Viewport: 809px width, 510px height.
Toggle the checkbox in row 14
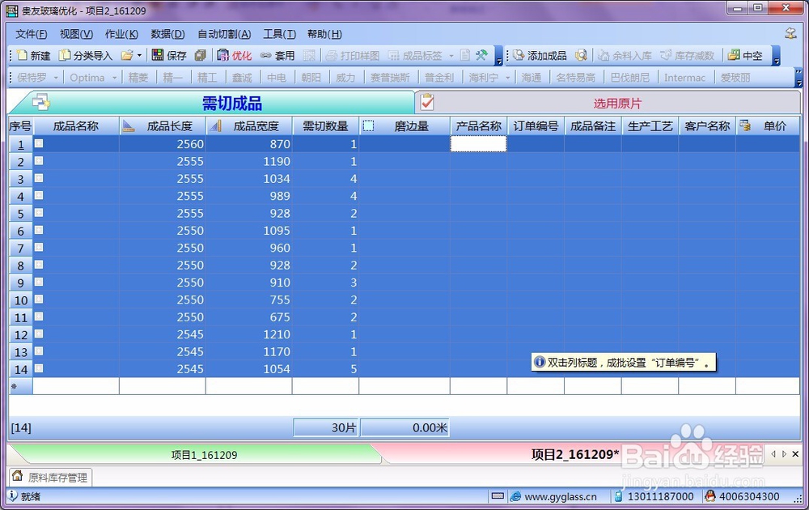coord(39,368)
